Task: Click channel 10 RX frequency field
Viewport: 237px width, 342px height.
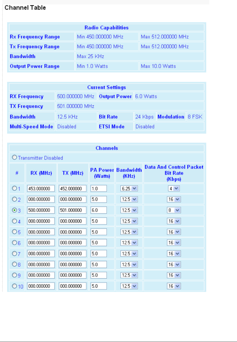Action: click(41, 286)
